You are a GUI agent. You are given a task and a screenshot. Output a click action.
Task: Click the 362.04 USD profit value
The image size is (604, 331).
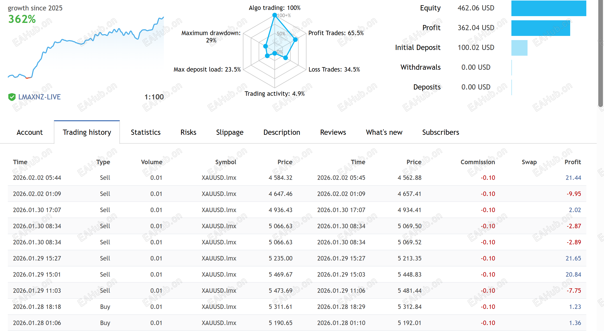(x=476, y=28)
